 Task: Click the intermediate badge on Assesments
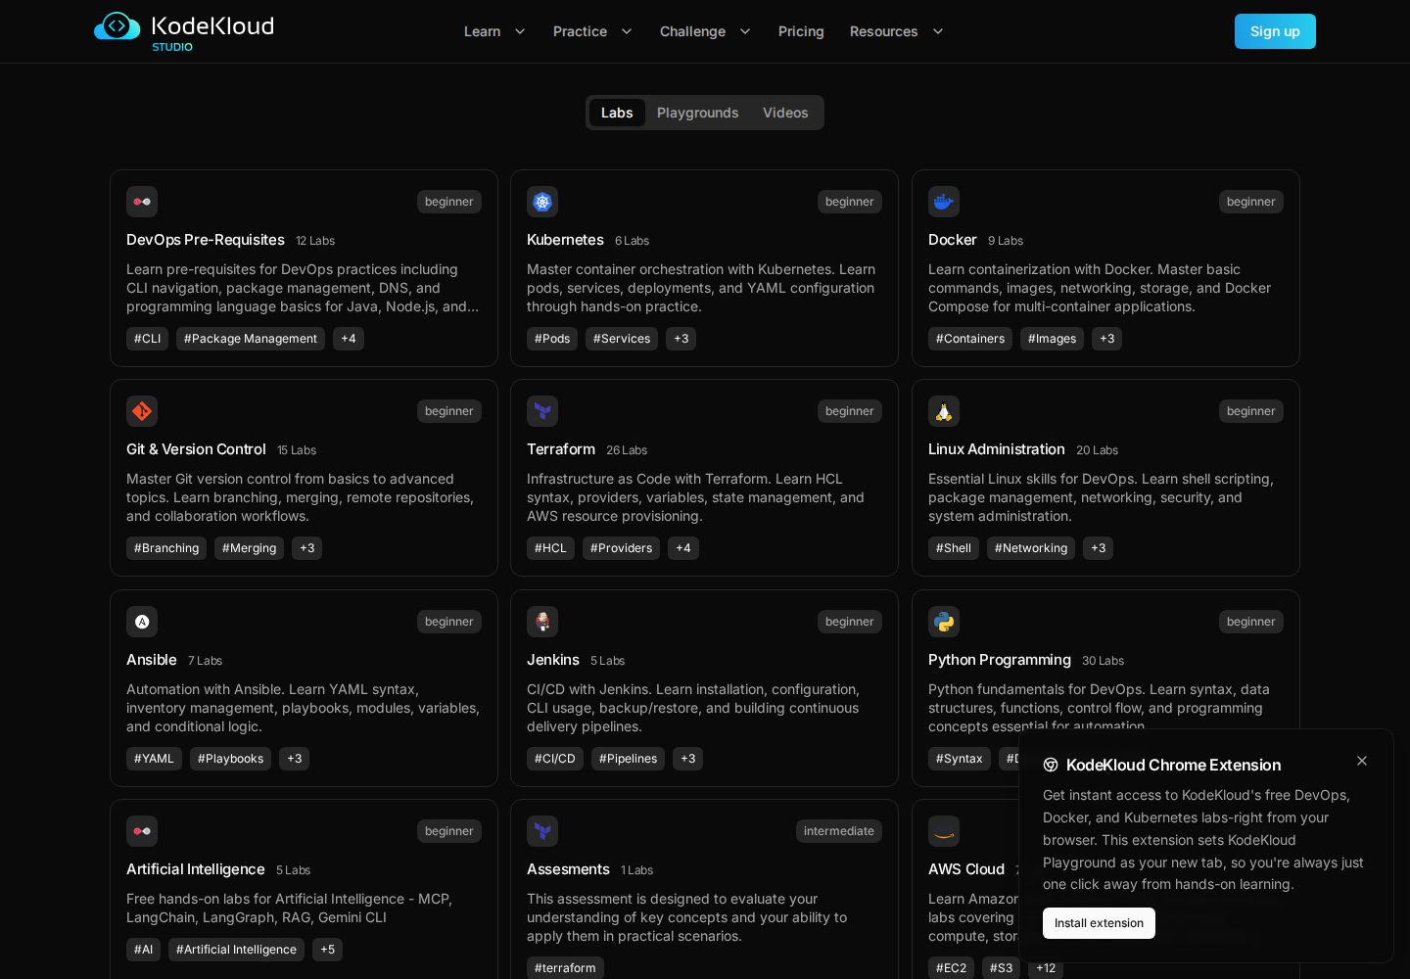839,831
